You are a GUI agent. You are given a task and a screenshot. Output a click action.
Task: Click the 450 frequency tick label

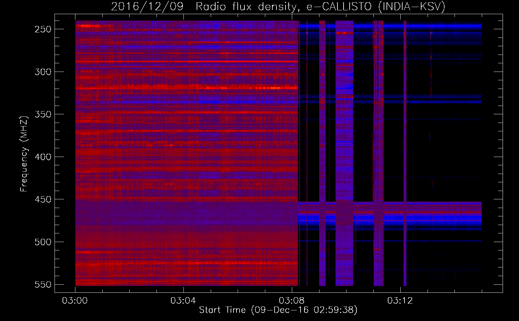click(x=43, y=200)
